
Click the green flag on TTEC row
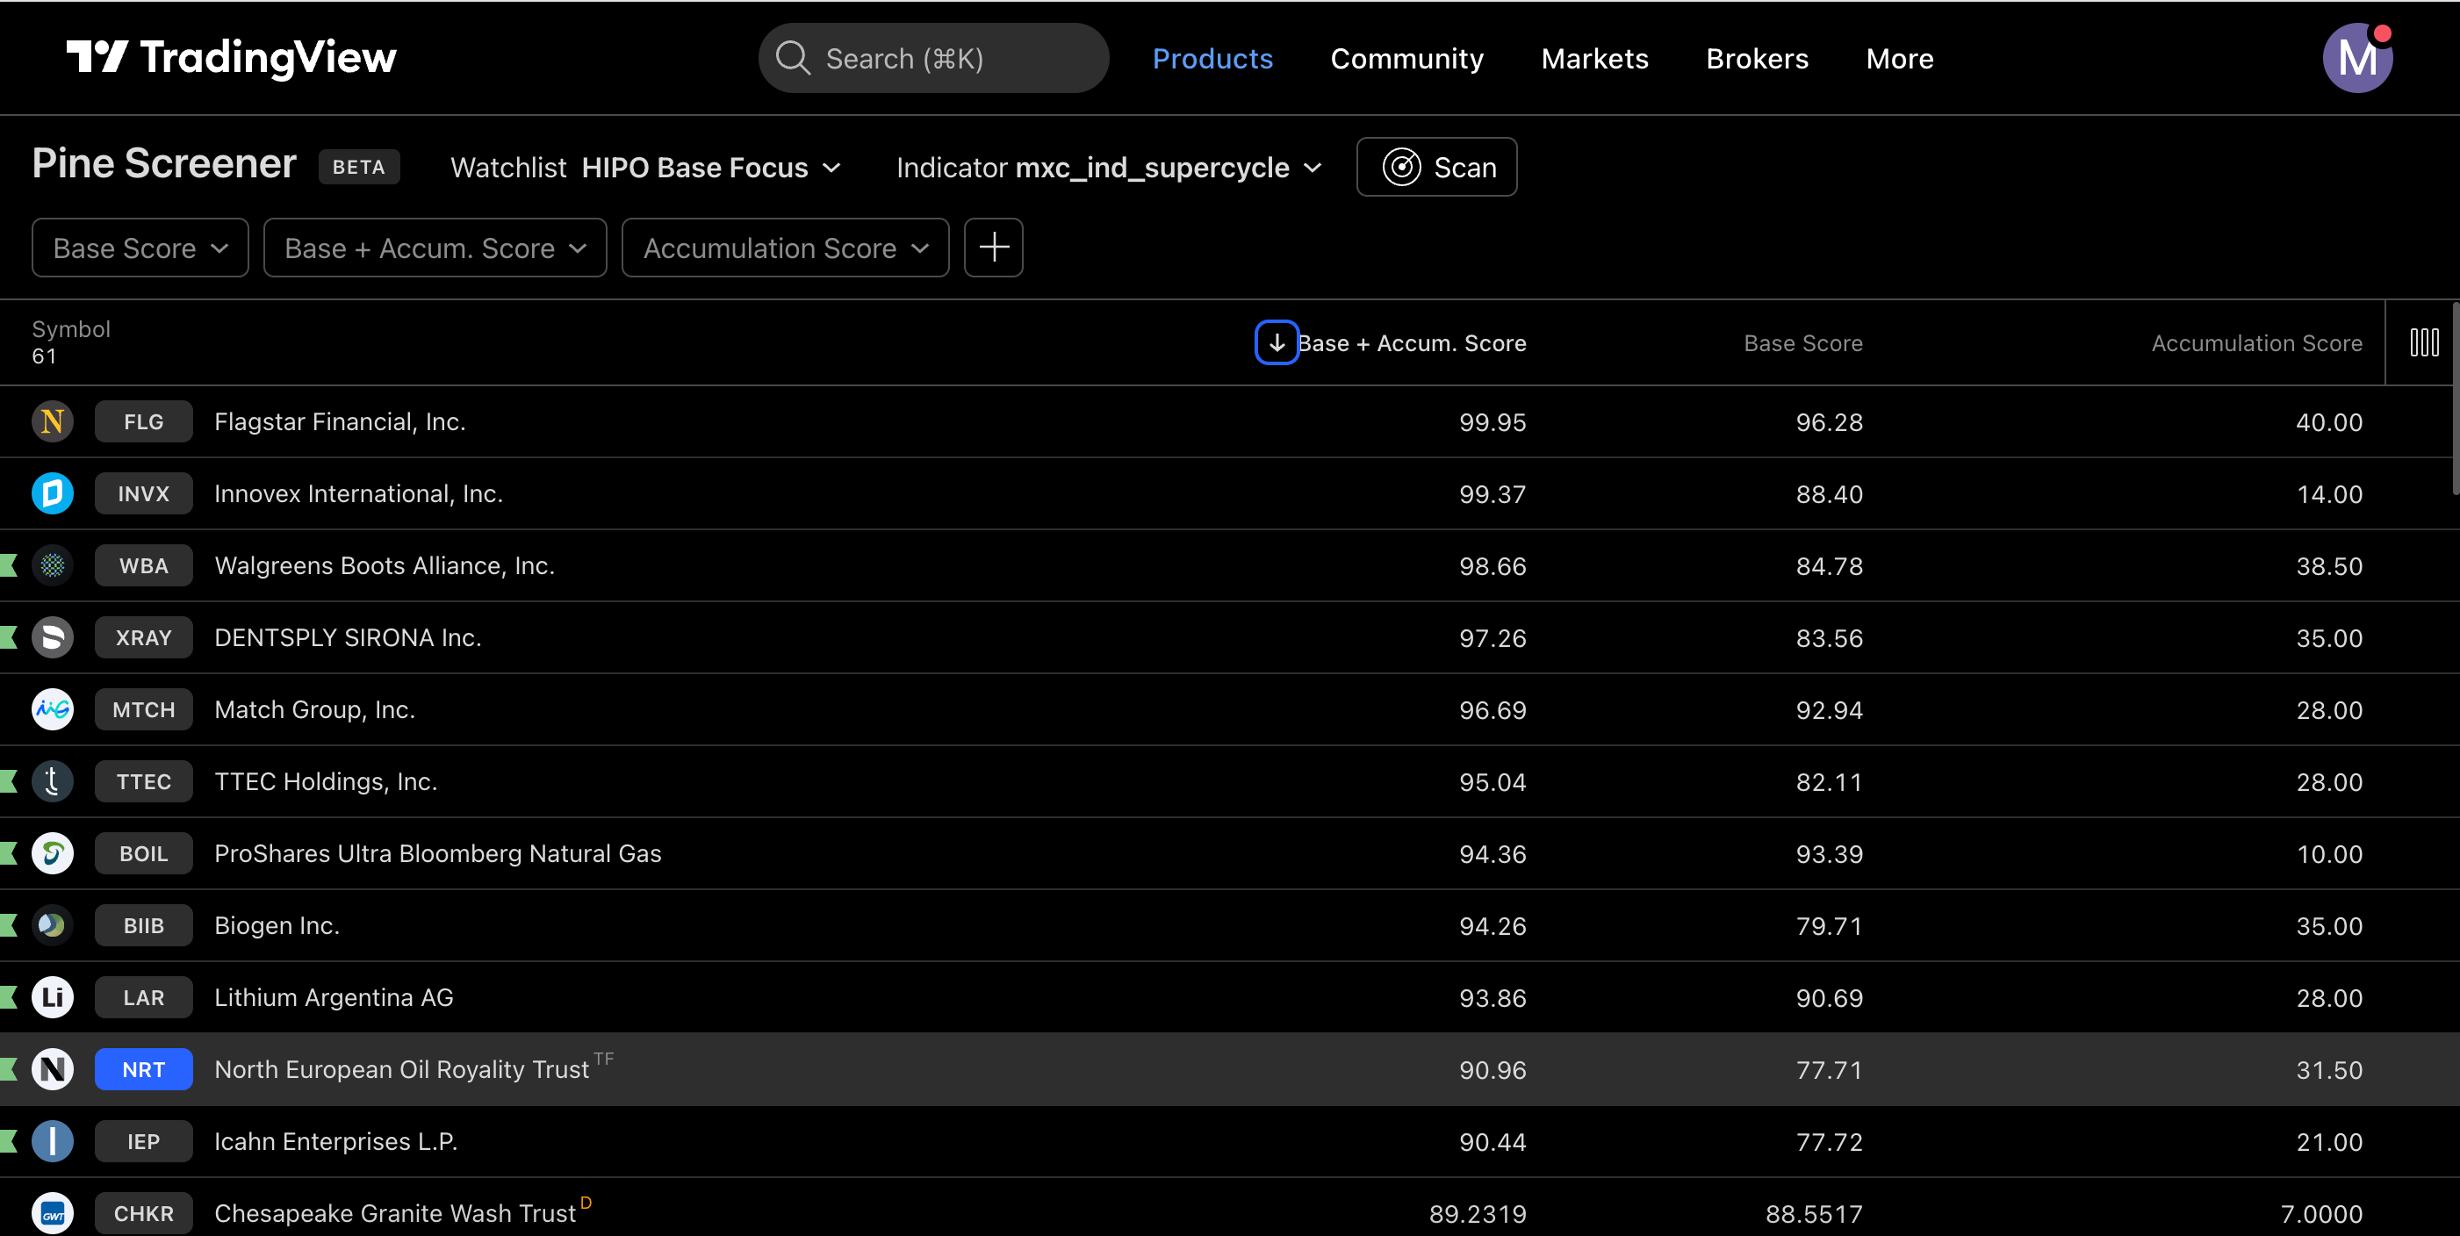pyautogui.click(x=9, y=781)
